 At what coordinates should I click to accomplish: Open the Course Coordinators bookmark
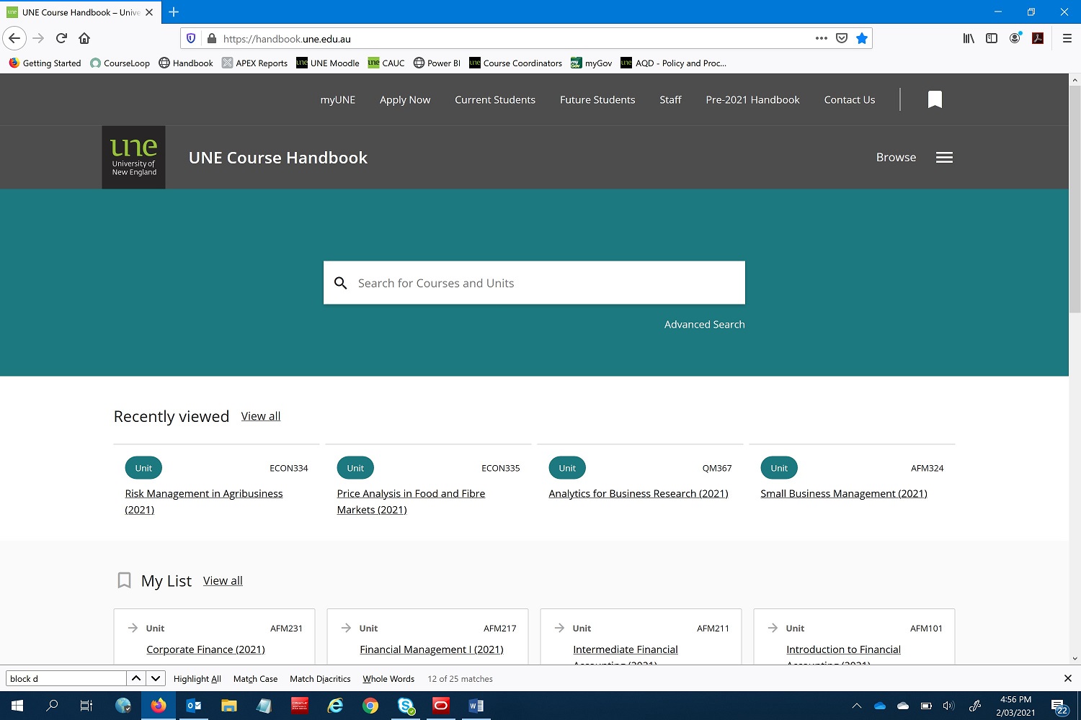click(x=515, y=63)
